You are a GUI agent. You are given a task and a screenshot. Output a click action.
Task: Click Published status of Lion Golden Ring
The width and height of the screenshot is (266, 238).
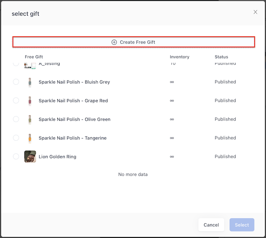coord(225,156)
